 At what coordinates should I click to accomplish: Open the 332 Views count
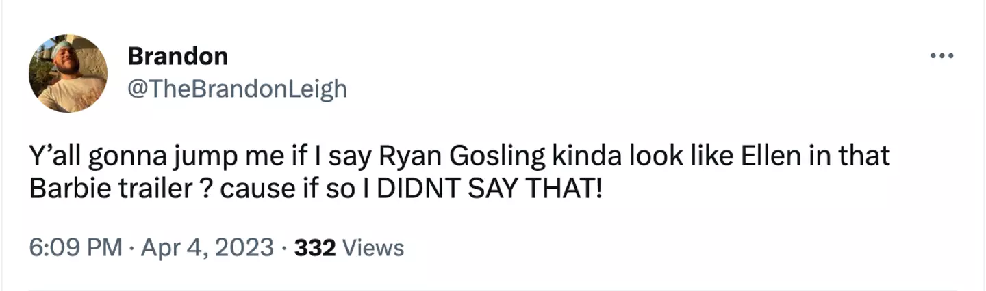point(349,247)
